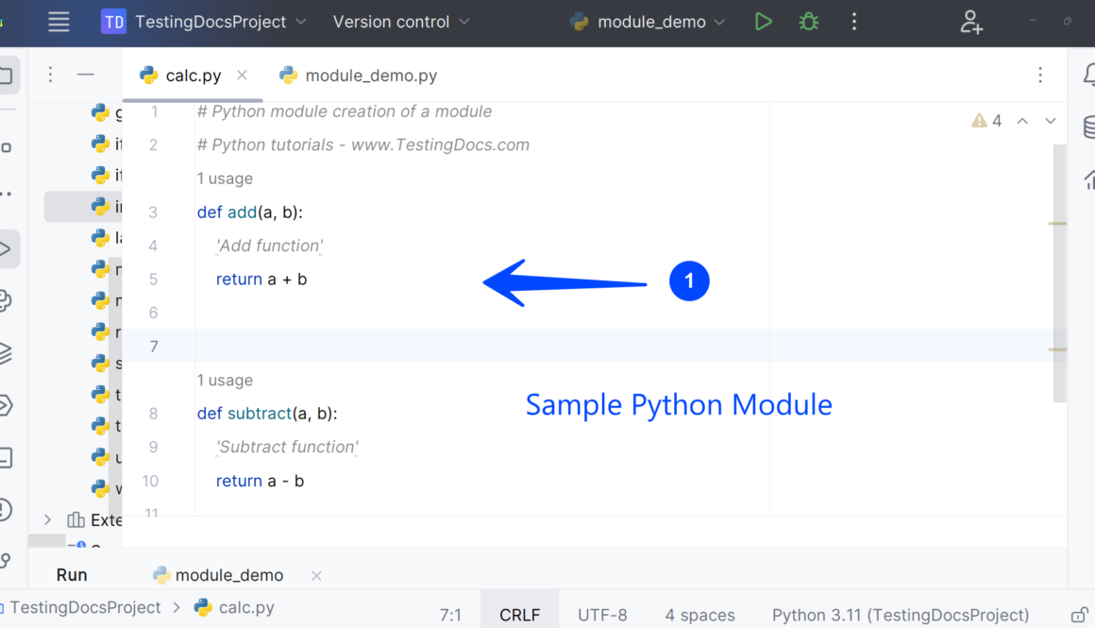The image size is (1095, 628).
Task: Change the UTF-8 file encoding
Action: coord(602,615)
